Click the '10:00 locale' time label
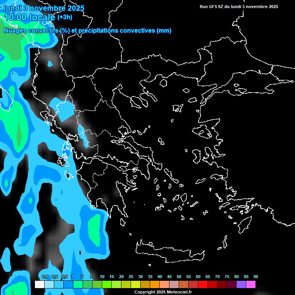The height and width of the screenshot is (295, 295). 30,17
